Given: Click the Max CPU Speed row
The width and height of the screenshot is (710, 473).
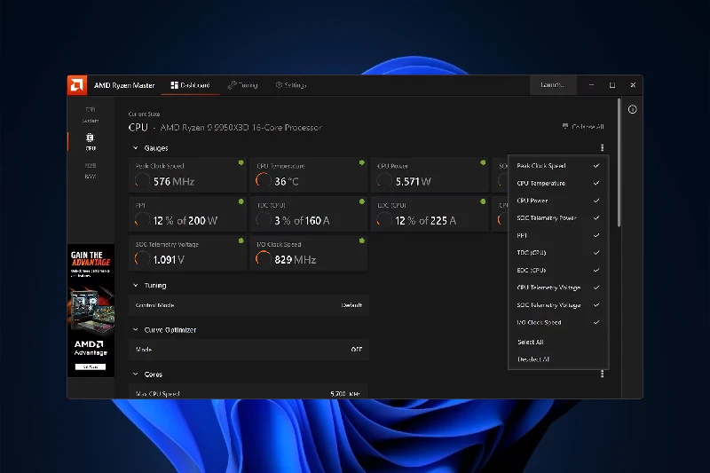Looking at the screenshot, I should pos(248,392).
